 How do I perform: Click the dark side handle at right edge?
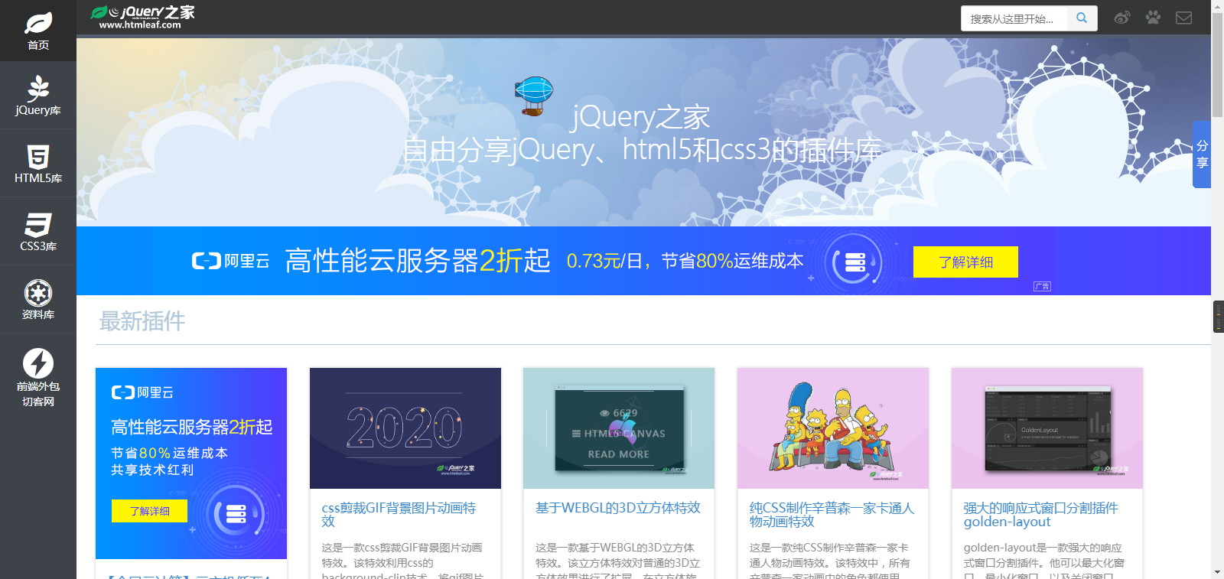[x=1219, y=317]
